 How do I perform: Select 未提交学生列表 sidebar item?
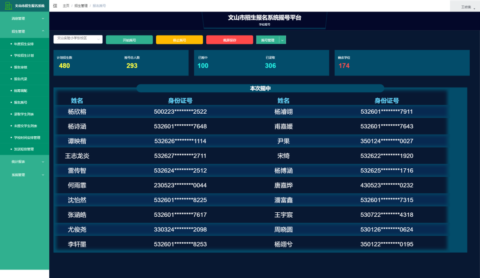click(x=24, y=125)
